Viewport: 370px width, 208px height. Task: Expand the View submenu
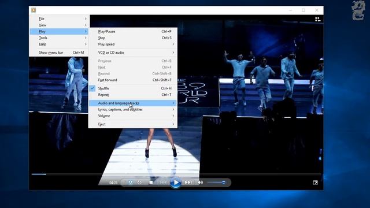[x=59, y=25]
